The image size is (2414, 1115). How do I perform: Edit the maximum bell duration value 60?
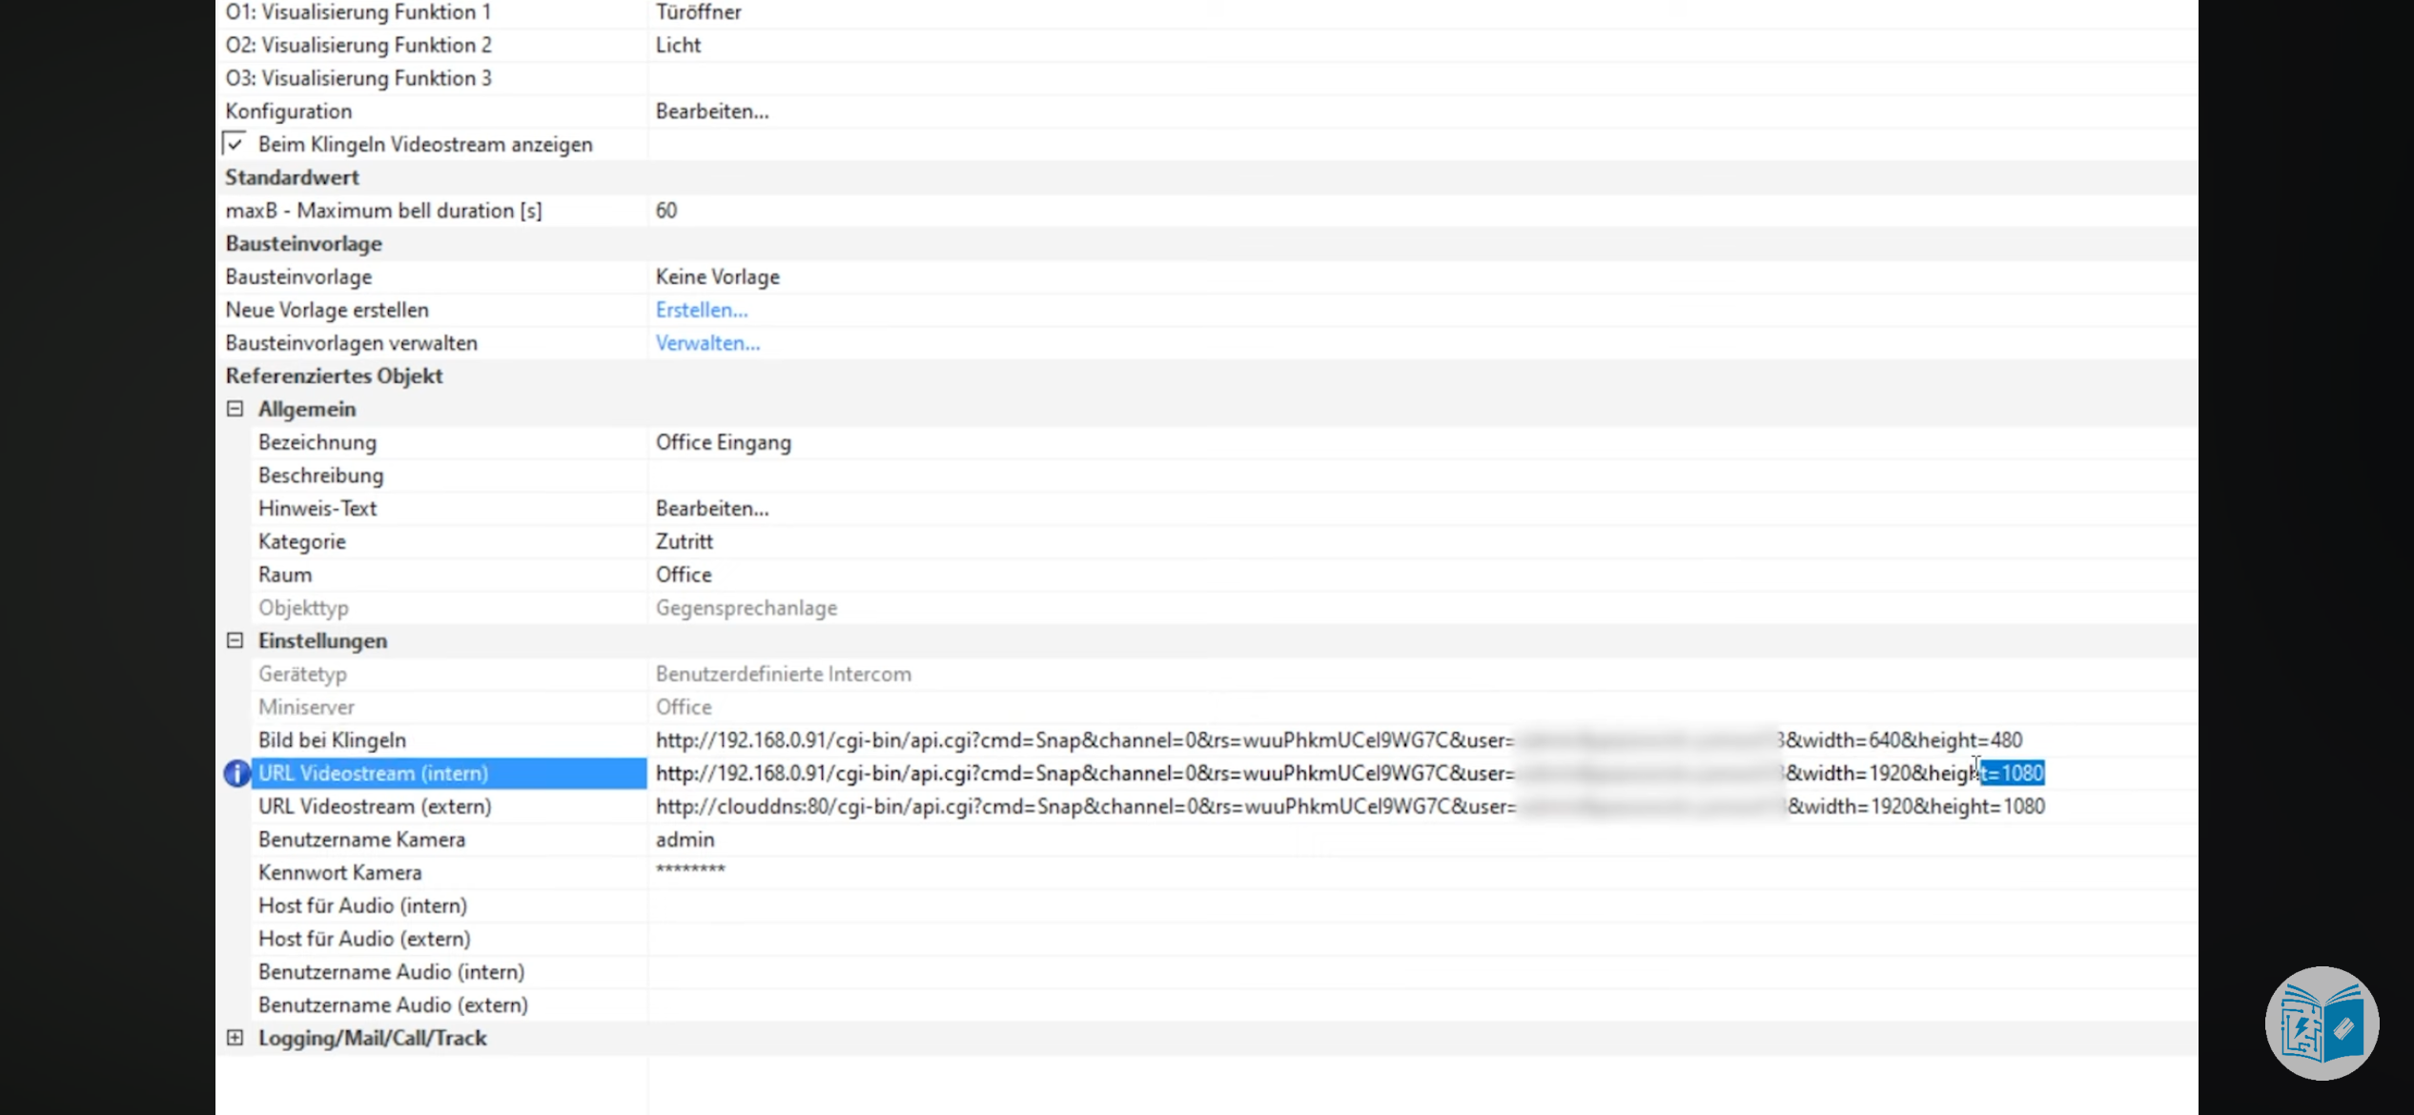tap(665, 211)
